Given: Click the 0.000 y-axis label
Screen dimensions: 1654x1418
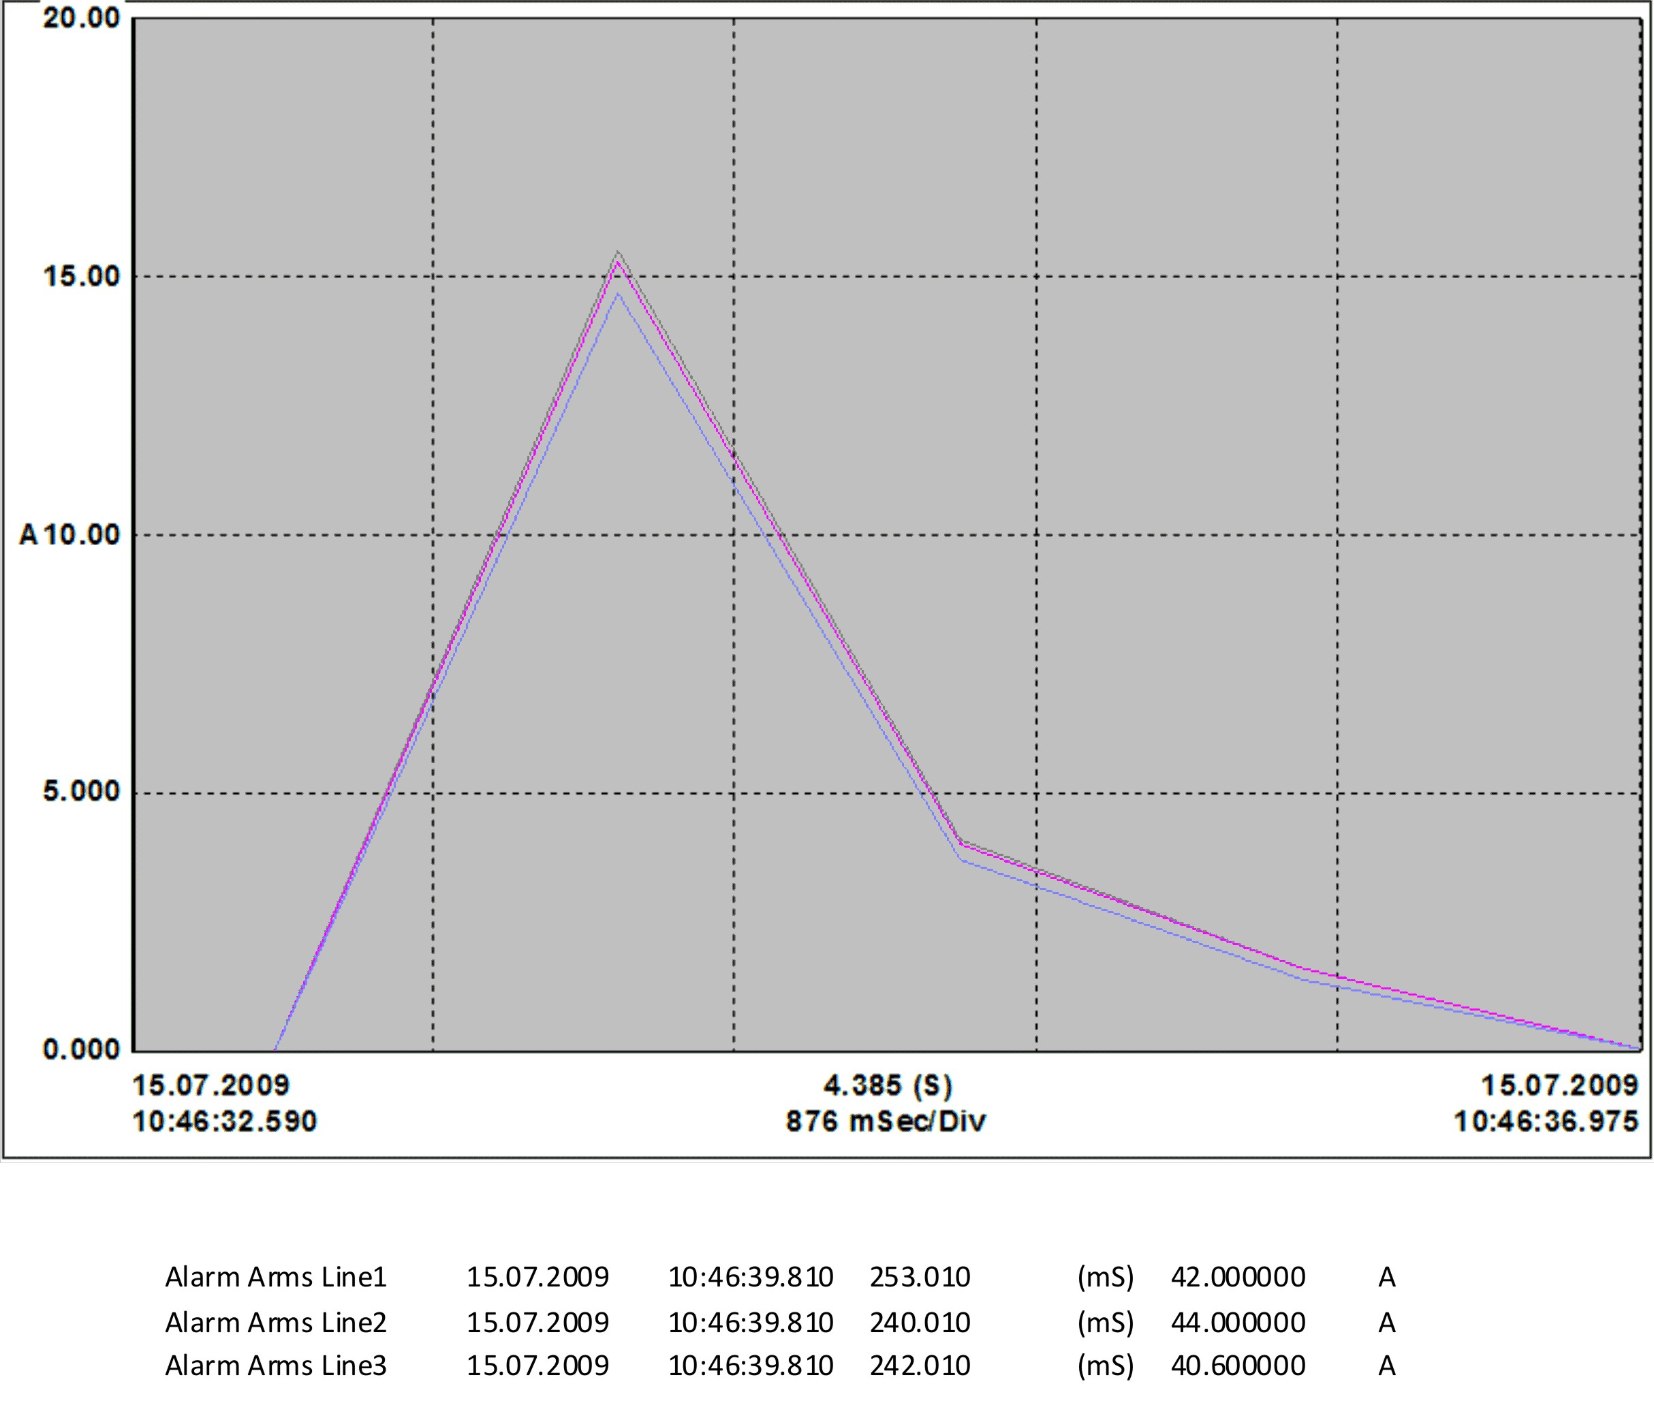Looking at the screenshot, I should tap(82, 1049).
